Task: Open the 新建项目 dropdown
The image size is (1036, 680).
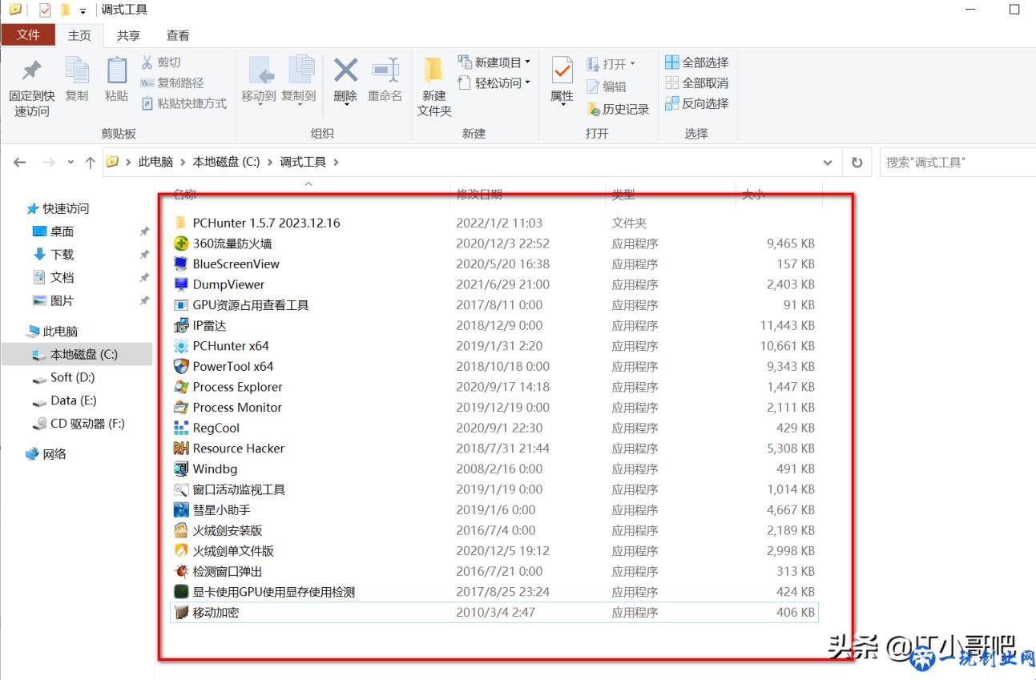Action: 494,62
